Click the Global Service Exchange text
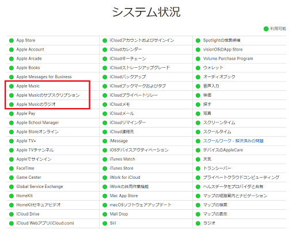Screen dimensions: 292x230 [x=40, y=186]
